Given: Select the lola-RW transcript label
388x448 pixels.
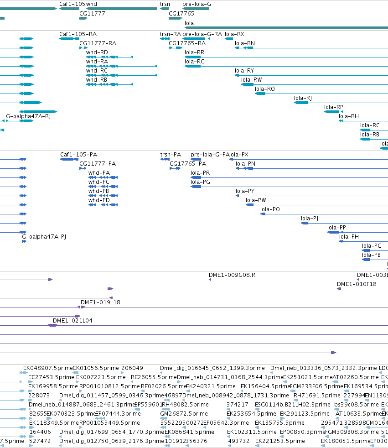Looking at the screenshot, I should point(252,80).
